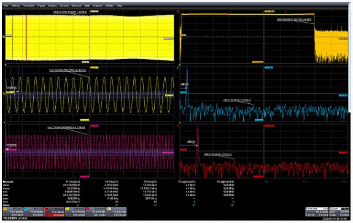Click the P1 freq(M1) measurement column header

click(x=74, y=182)
